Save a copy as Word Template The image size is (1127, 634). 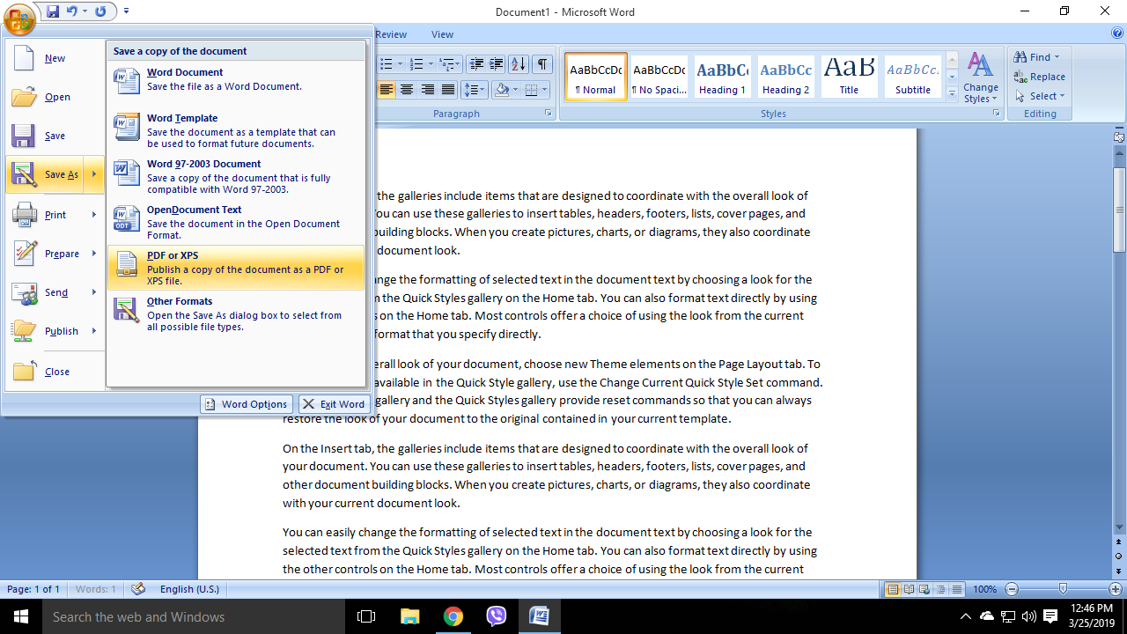236,129
